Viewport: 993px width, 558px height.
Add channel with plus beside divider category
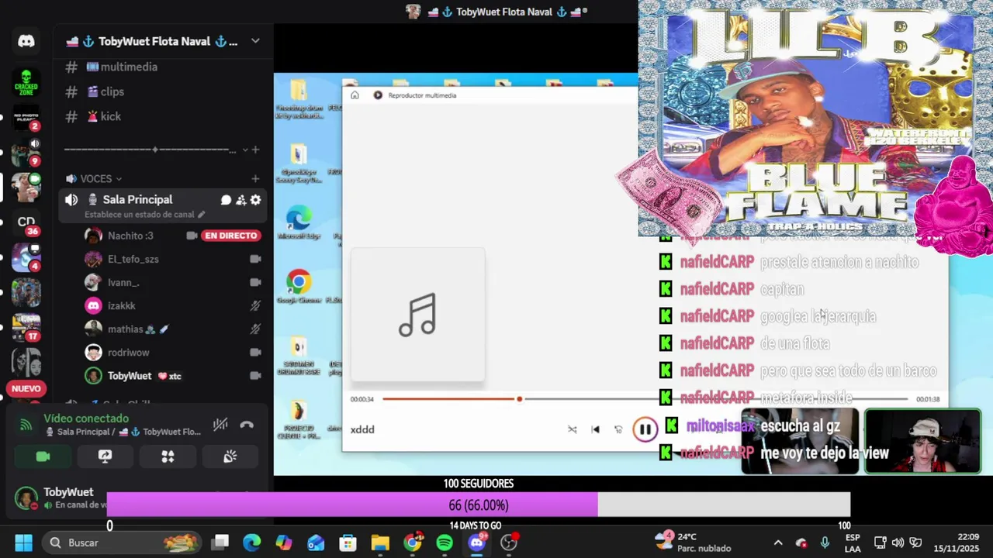point(255,150)
